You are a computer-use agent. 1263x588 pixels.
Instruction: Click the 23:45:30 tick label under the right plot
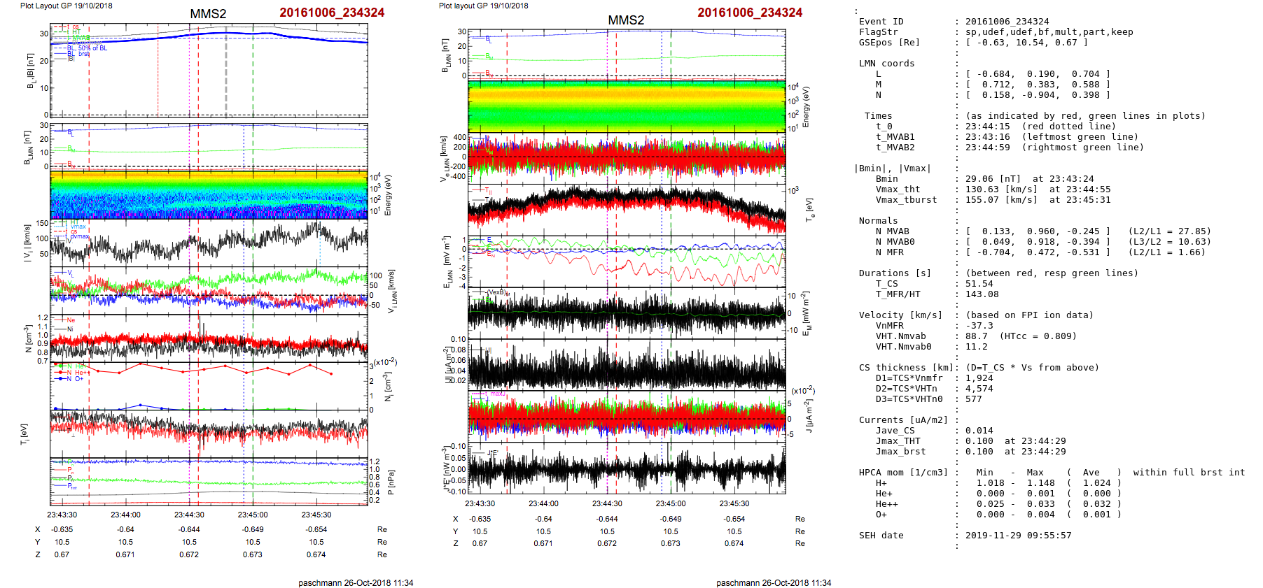tap(734, 503)
